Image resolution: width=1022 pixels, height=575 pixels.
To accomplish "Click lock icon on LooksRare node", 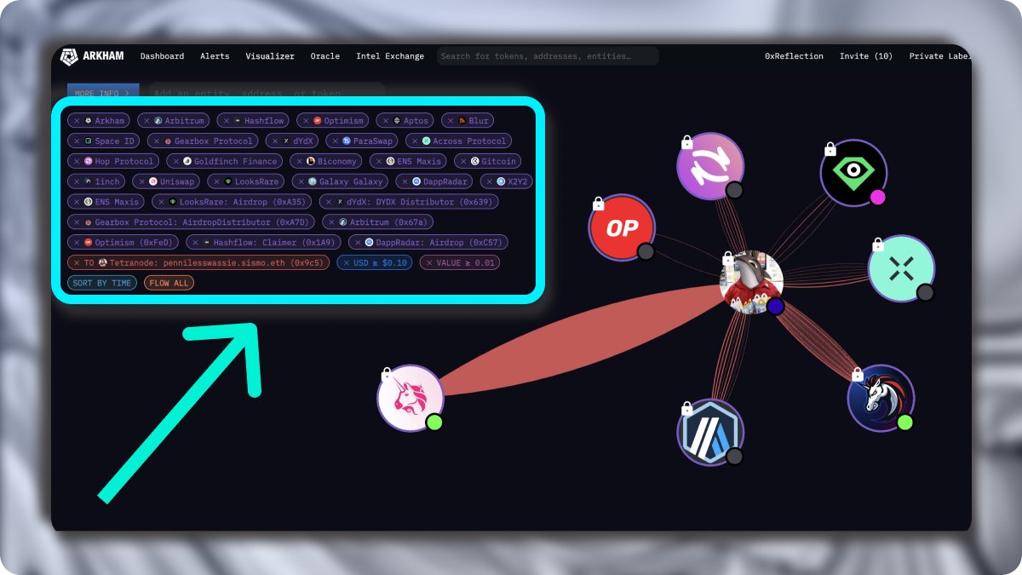I will point(830,148).
